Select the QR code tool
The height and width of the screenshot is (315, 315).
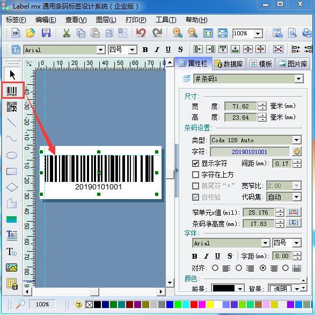[12, 107]
